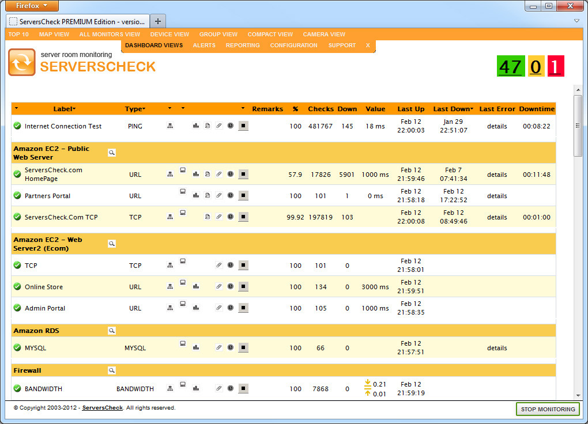View bar chart for ServersCheck.com HomePage
The image size is (588, 424).
coord(196,174)
